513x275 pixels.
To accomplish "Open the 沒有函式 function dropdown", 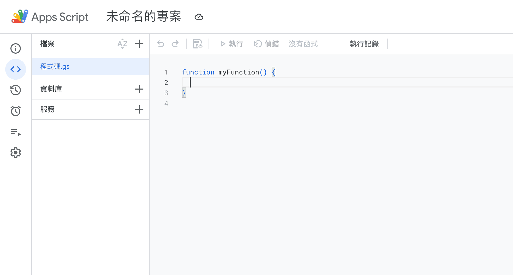I will (303, 44).
